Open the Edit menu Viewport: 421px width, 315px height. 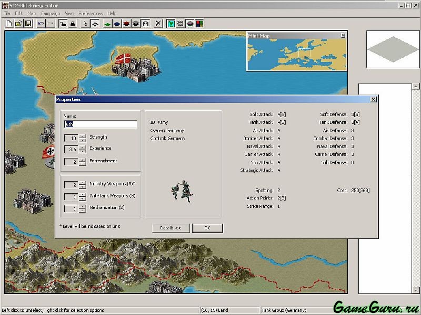18,13
